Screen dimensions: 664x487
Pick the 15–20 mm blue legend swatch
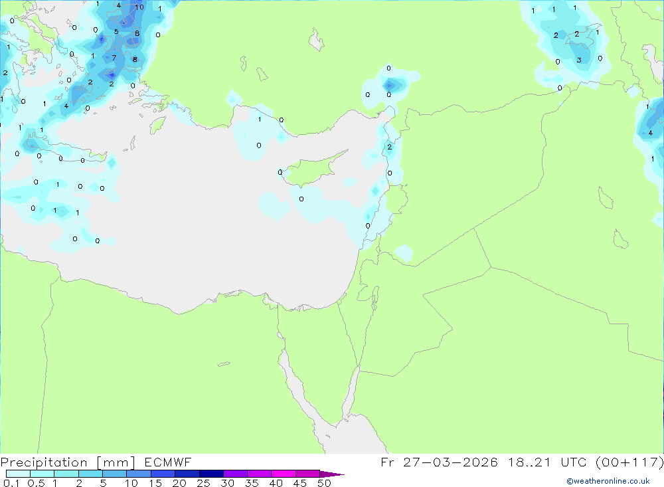tap(163, 474)
